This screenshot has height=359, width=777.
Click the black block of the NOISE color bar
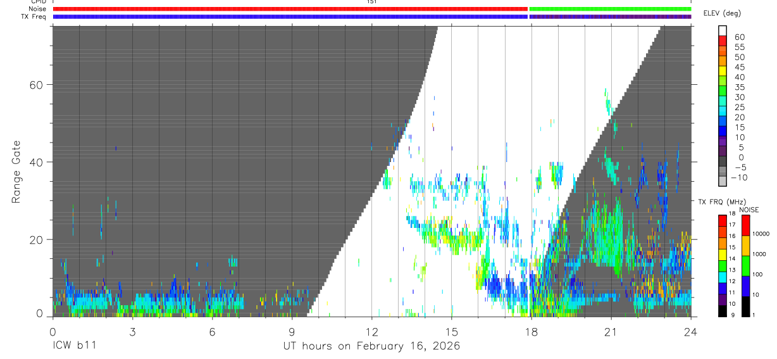tap(746, 305)
